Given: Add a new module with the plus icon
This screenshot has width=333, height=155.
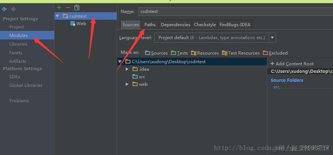Looking at the screenshot, I should [x=59, y=8].
